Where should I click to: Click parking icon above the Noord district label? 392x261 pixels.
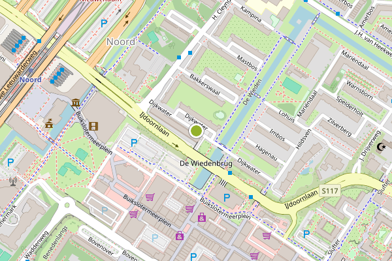pos(104,23)
